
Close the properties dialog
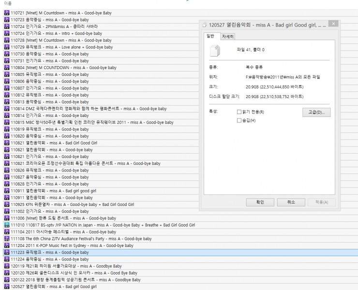pyautogui.click(x=333, y=24)
